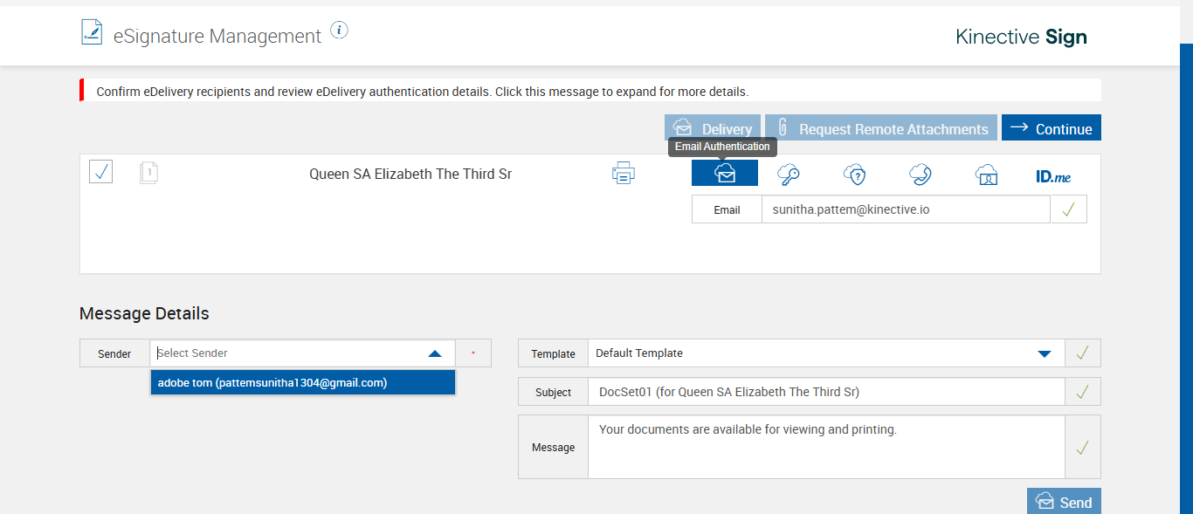This screenshot has height=514, width=1193.
Task: Select the cloud question-mark shield authentication icon
Action: pos(854,175)
